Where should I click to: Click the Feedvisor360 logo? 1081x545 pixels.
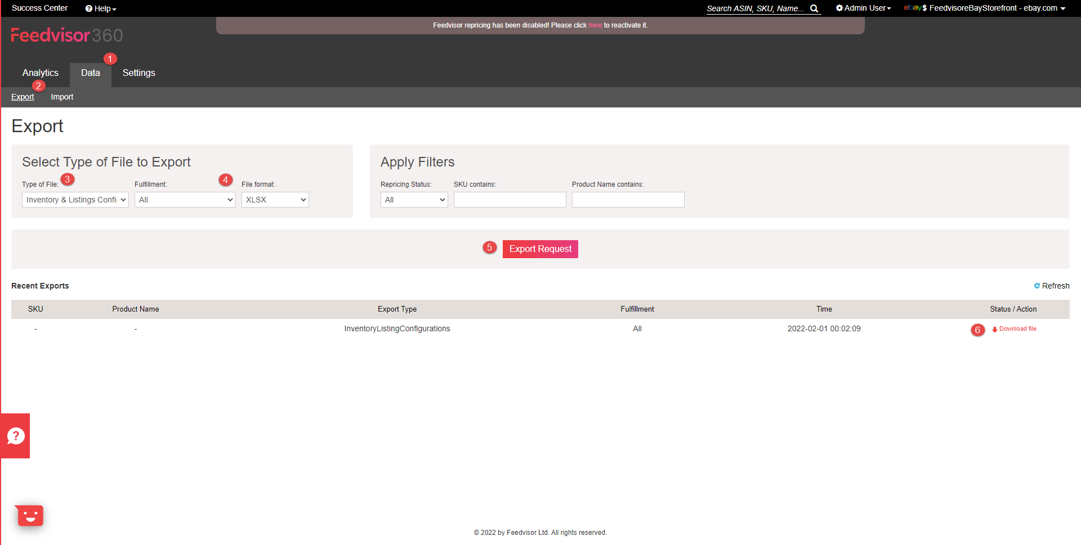coord(66,35)
